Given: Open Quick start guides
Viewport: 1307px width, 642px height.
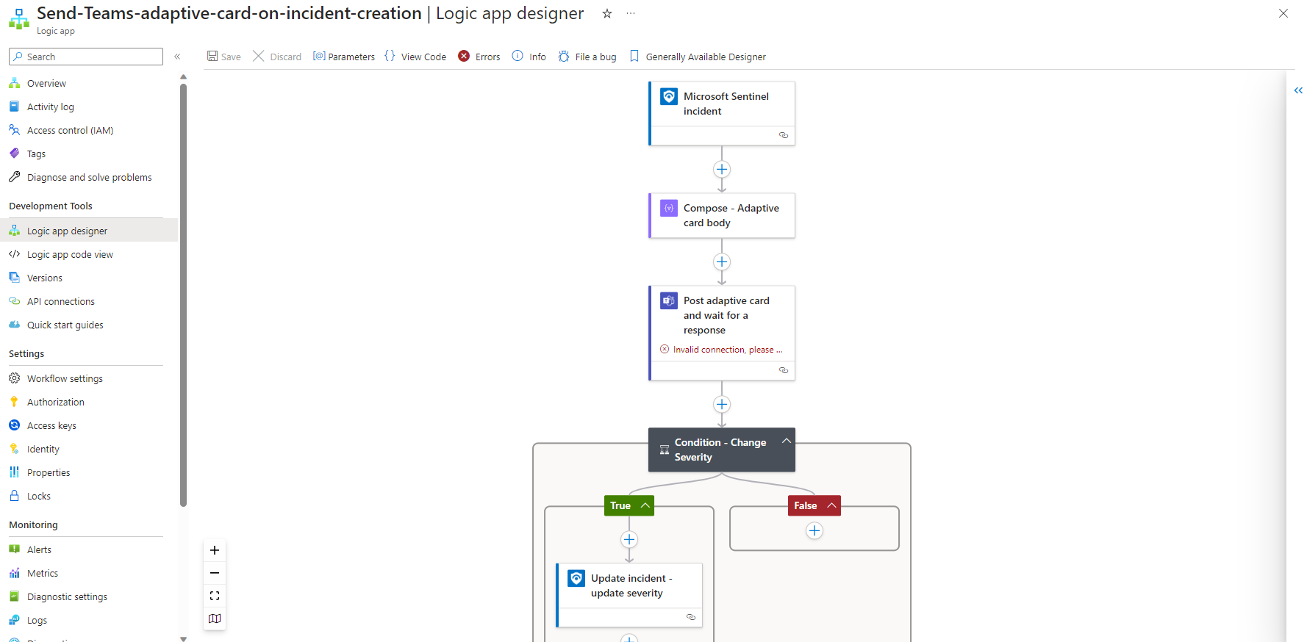Looking at the screenshot, I should tap(65, 325).
